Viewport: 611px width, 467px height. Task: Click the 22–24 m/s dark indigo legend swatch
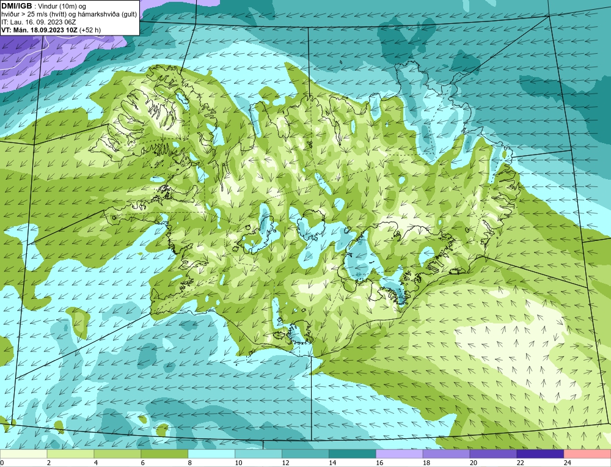(540, 454)
